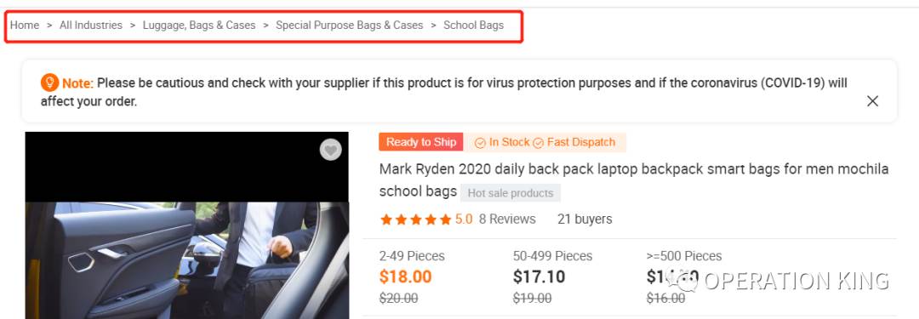Select the School Bags breadcrumb
Screen dimensions: 919x319
pyautogui.click(x=474, y=26)
